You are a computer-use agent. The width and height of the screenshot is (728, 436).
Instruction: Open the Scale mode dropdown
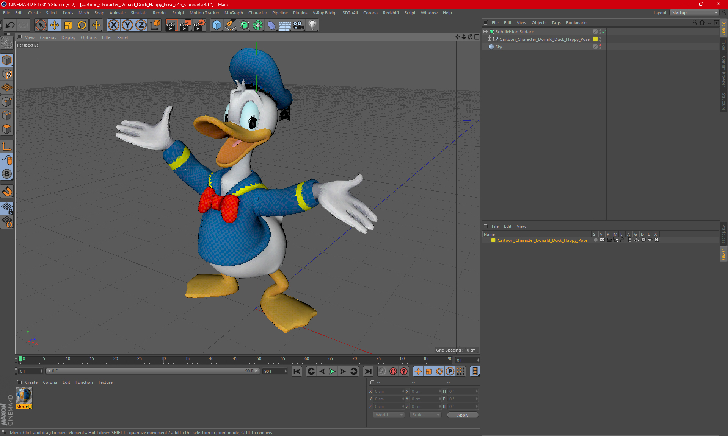click(425, 415)
